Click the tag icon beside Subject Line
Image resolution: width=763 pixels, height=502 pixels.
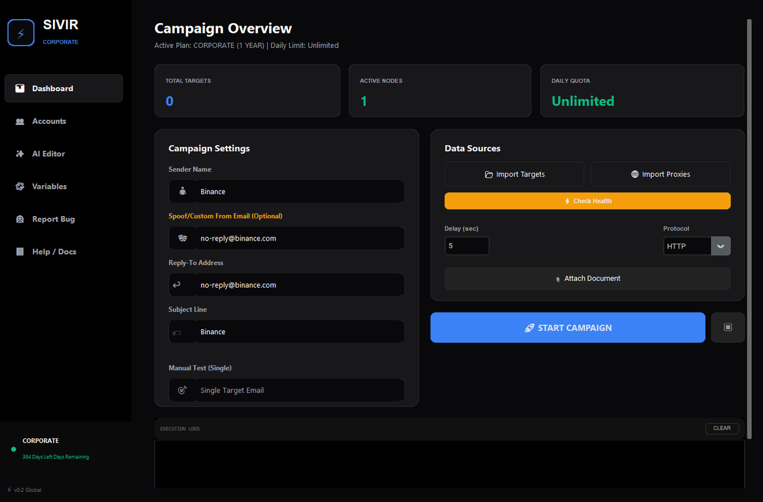click(176, 332)
